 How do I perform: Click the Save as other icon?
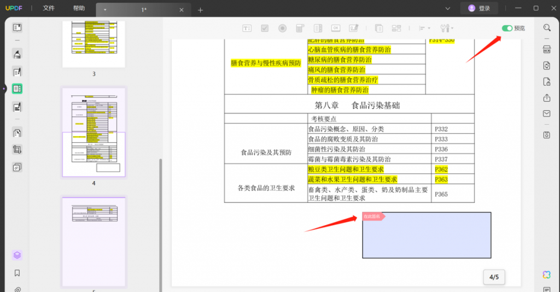click(547, 135)
